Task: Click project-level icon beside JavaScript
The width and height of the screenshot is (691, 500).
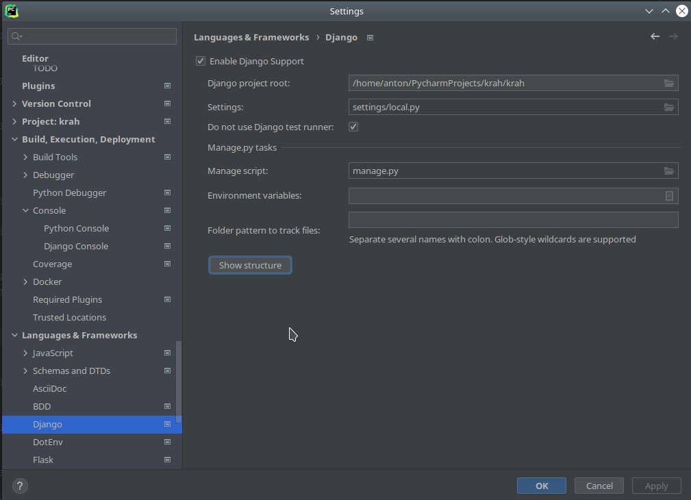Action: (168, 353)
